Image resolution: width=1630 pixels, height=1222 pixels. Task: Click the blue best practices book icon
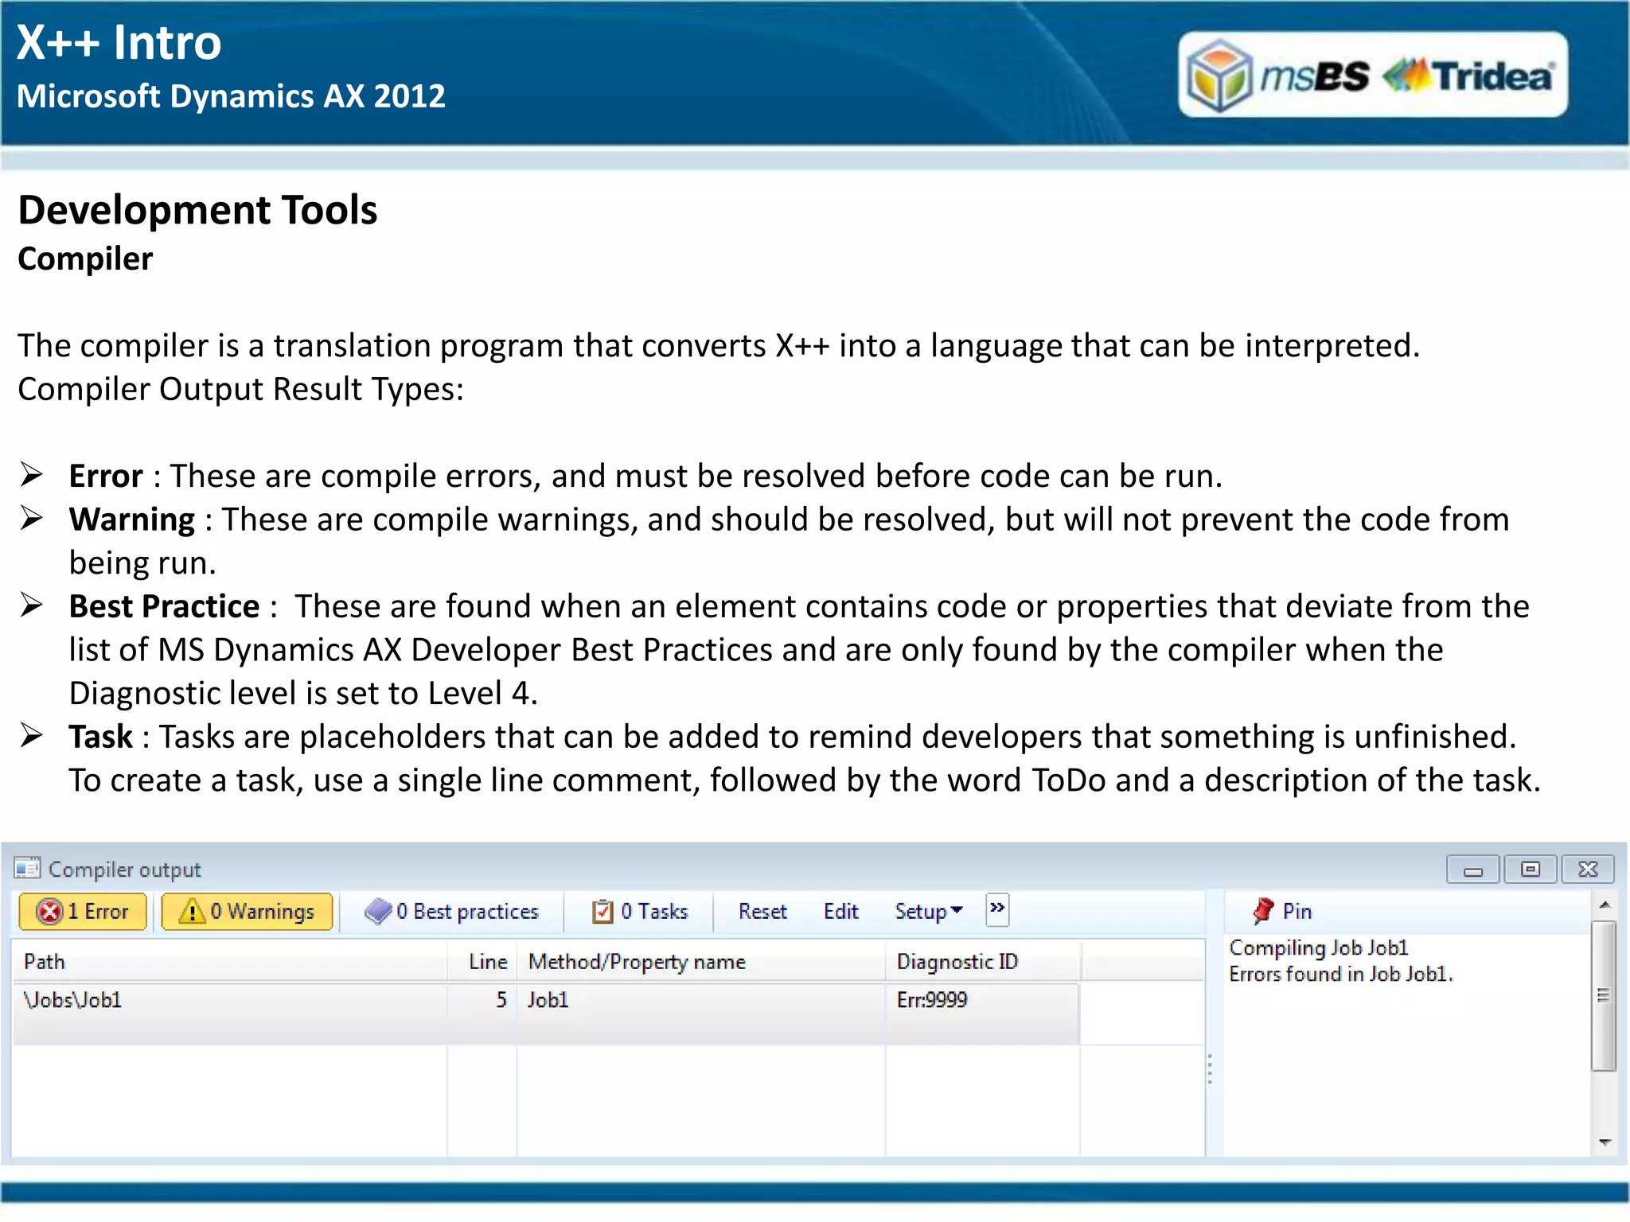tap(378, 911)
